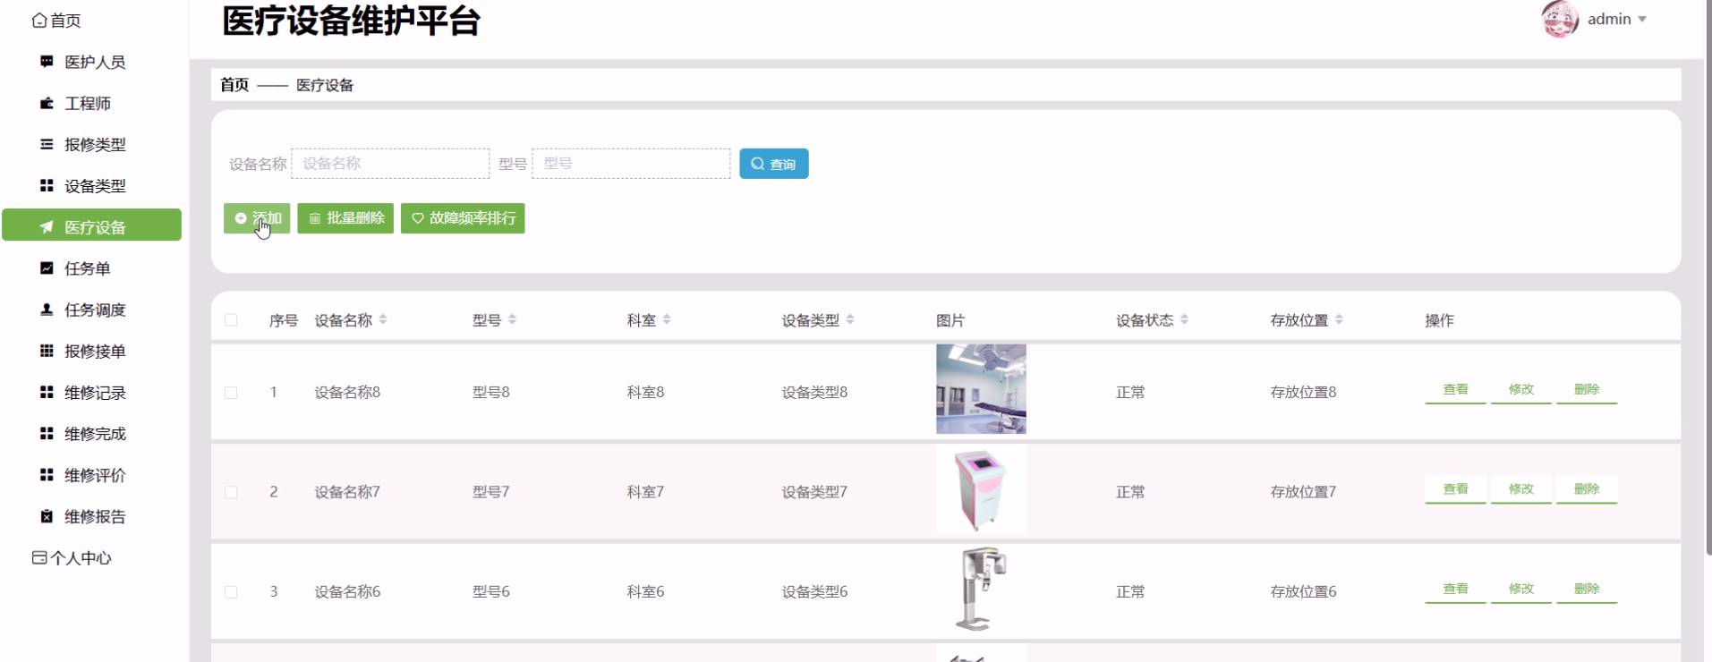Viewport: 1712px width, 662px height.
Task: Open the pink device image of 设备名称7
Action: point(981,489)
